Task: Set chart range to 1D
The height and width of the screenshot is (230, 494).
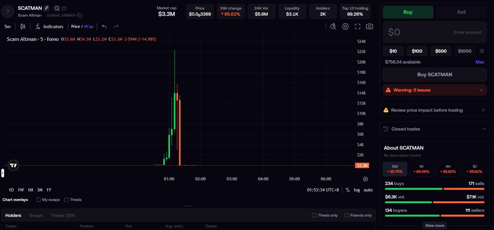Action: coord(12,190)
